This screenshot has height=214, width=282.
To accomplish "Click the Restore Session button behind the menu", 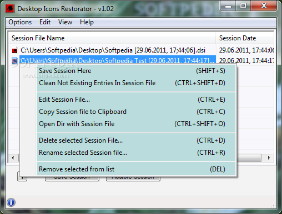I will pyautogui.click(x=133, y=178).
